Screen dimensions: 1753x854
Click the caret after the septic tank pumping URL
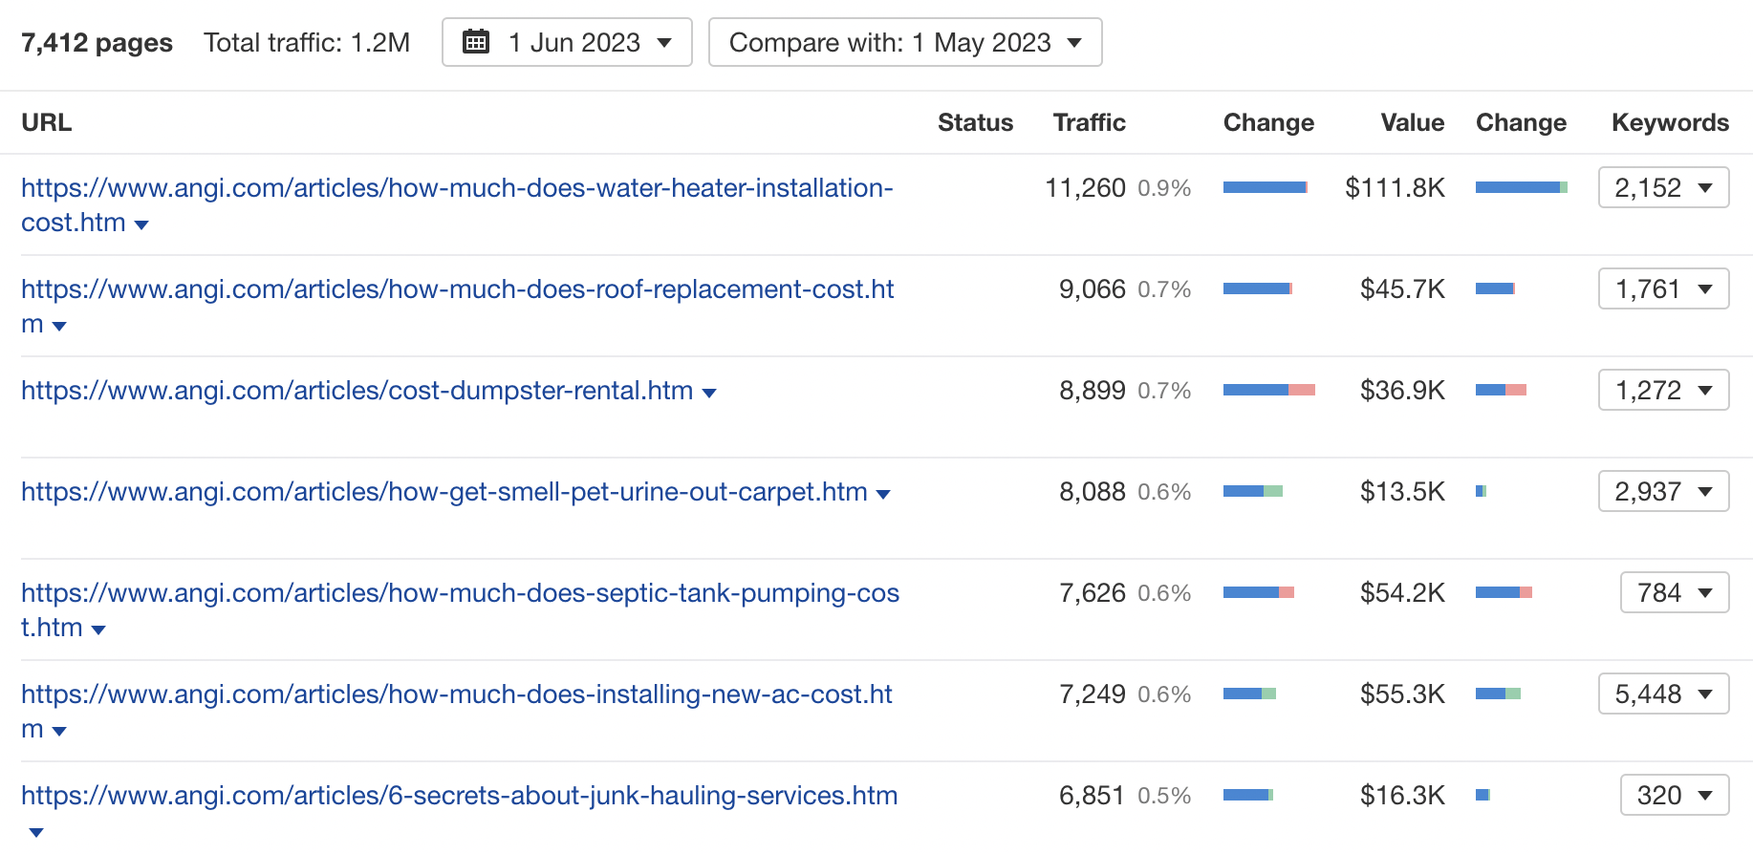click(98, 630)
